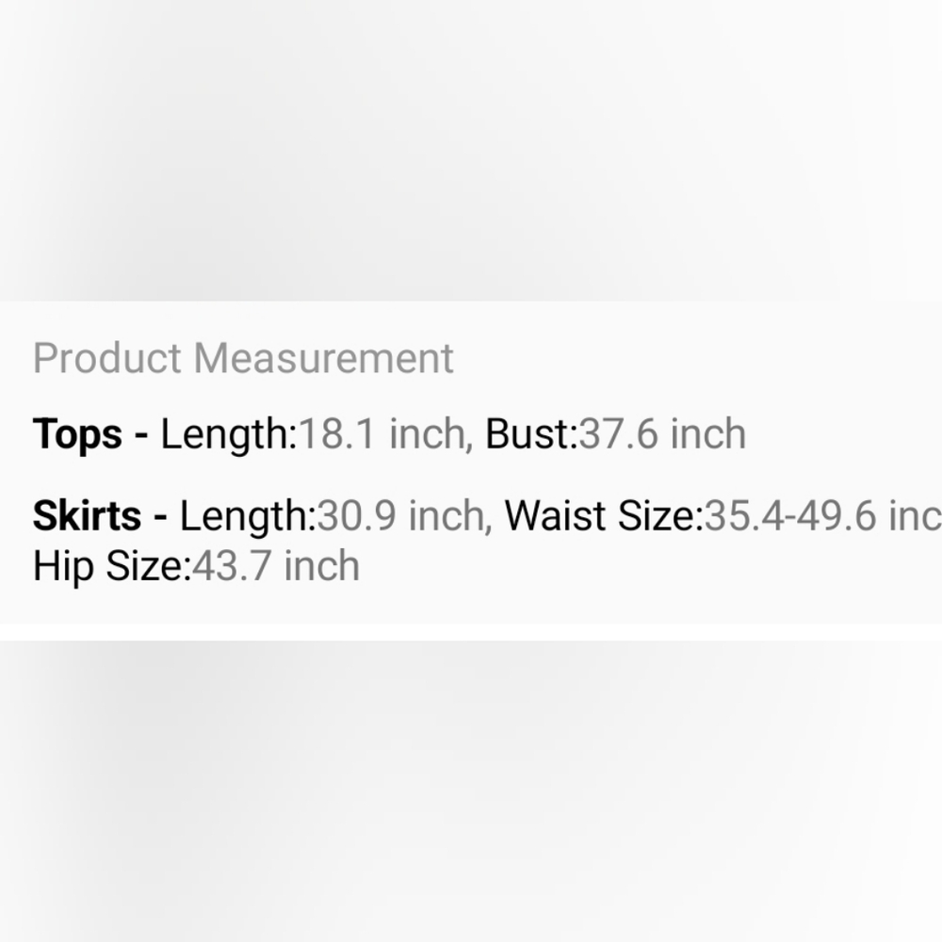Click the 35.4-49.6 waist size value
Viewport: 942px width, 942px height.
pyautogui.click(x=823, y=516)
